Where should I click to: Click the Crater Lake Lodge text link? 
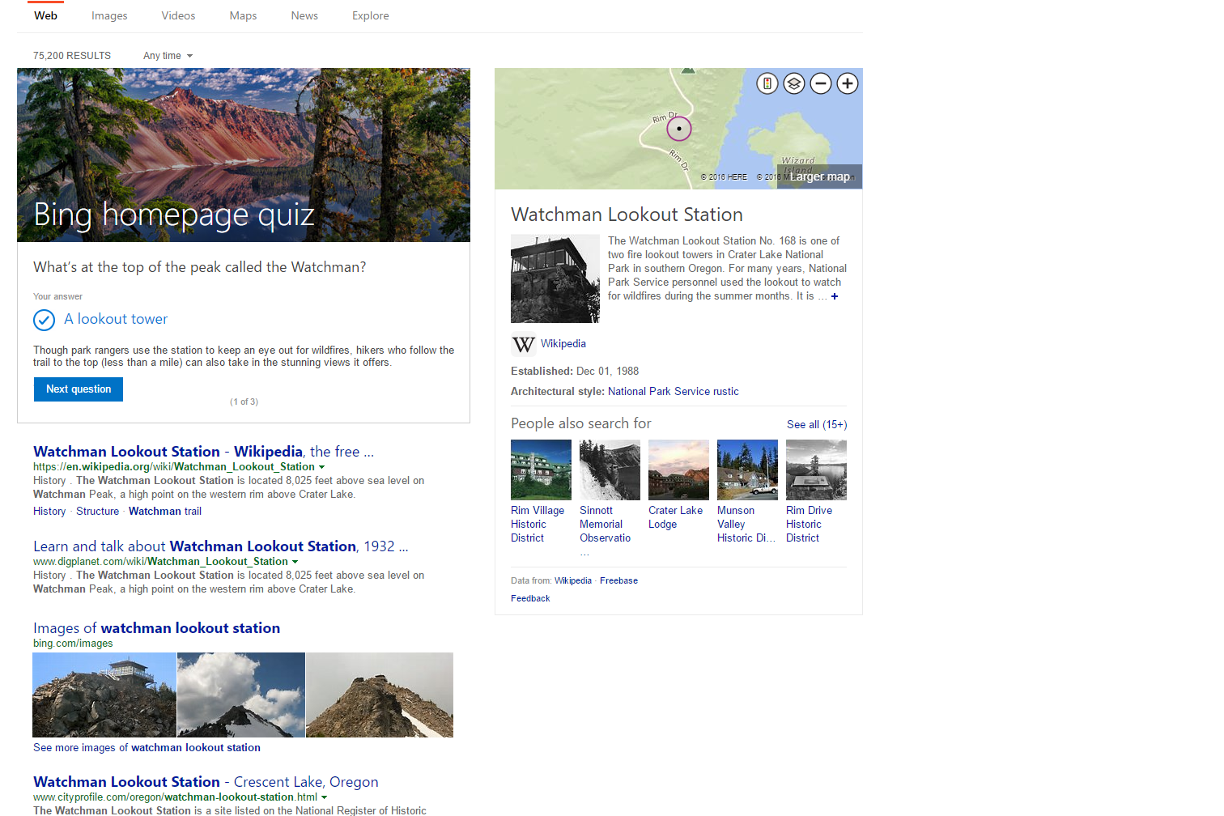point(676,518)
